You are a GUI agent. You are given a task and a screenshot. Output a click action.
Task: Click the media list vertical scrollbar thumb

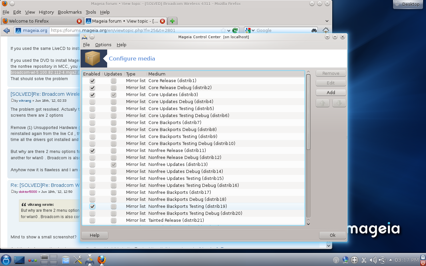pyautogui.click(x=308, y=112)
